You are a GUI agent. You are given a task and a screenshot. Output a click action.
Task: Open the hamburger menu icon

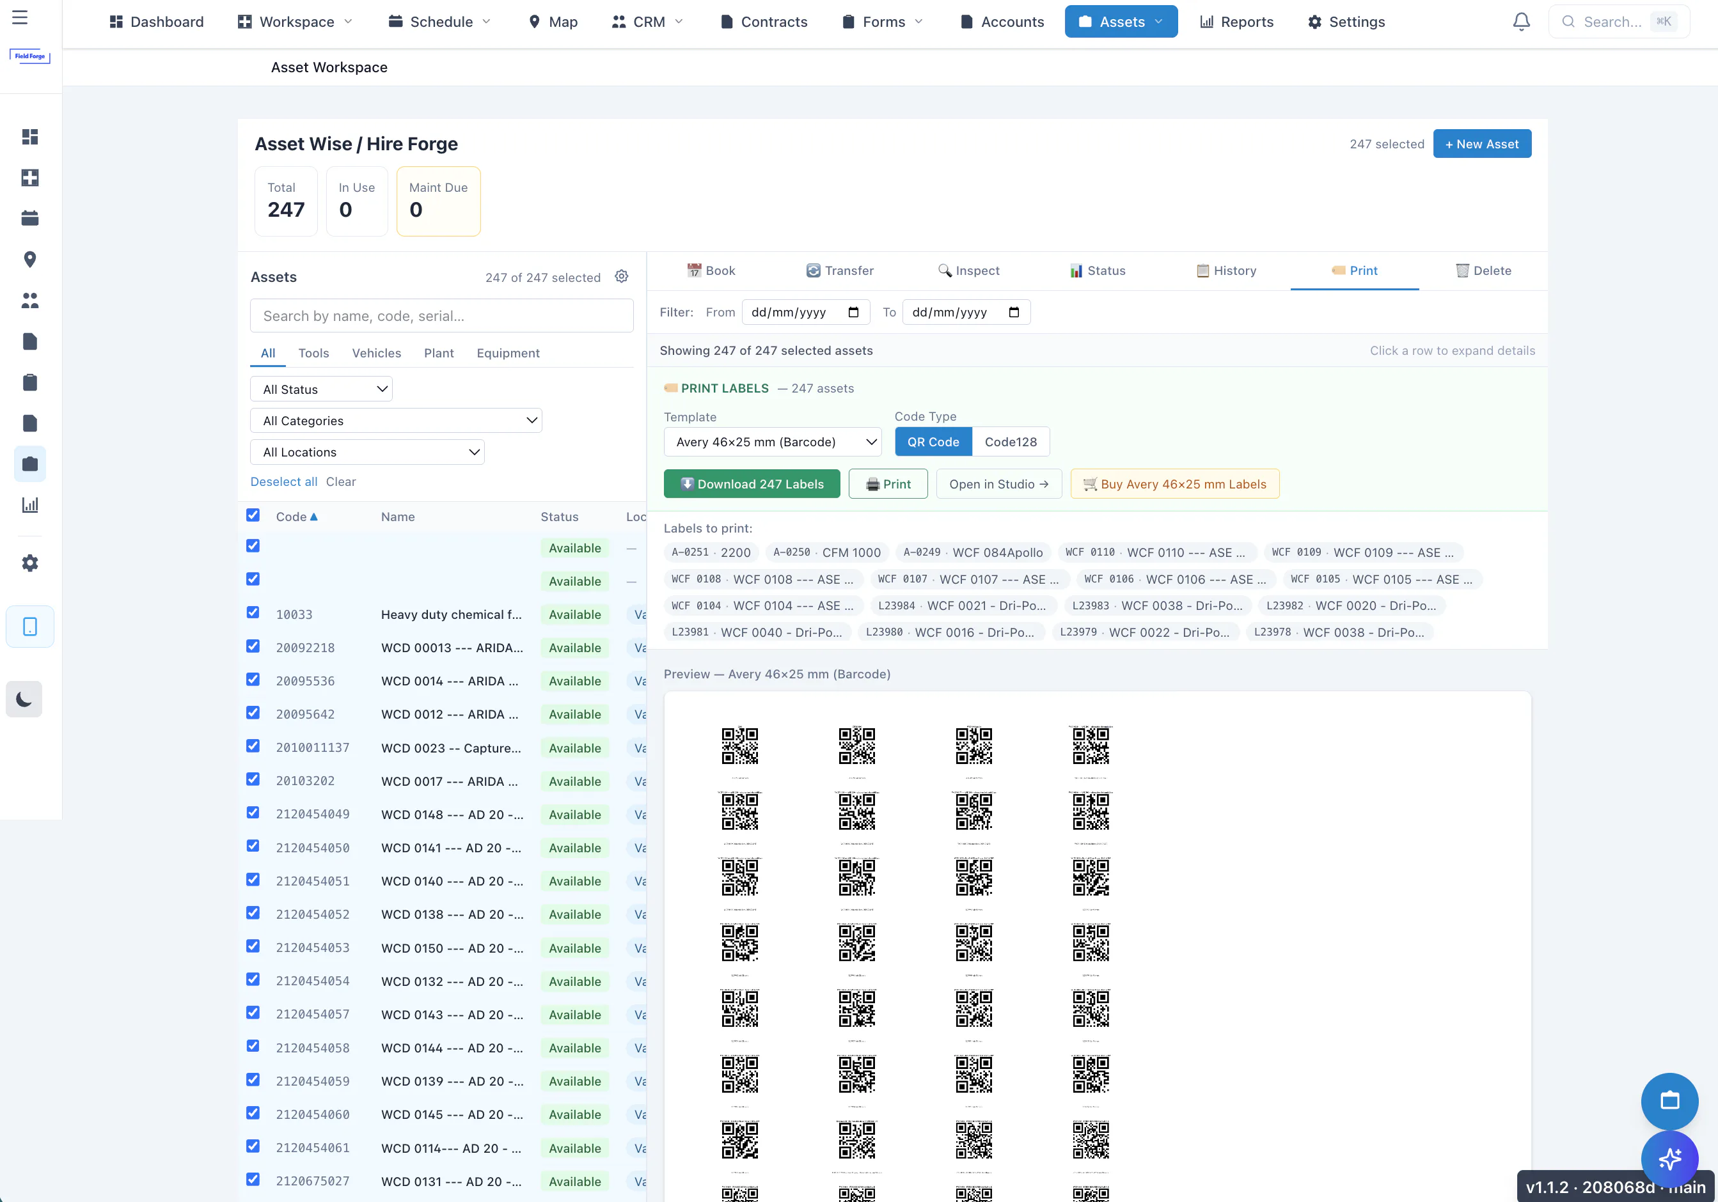pos(20,17)
